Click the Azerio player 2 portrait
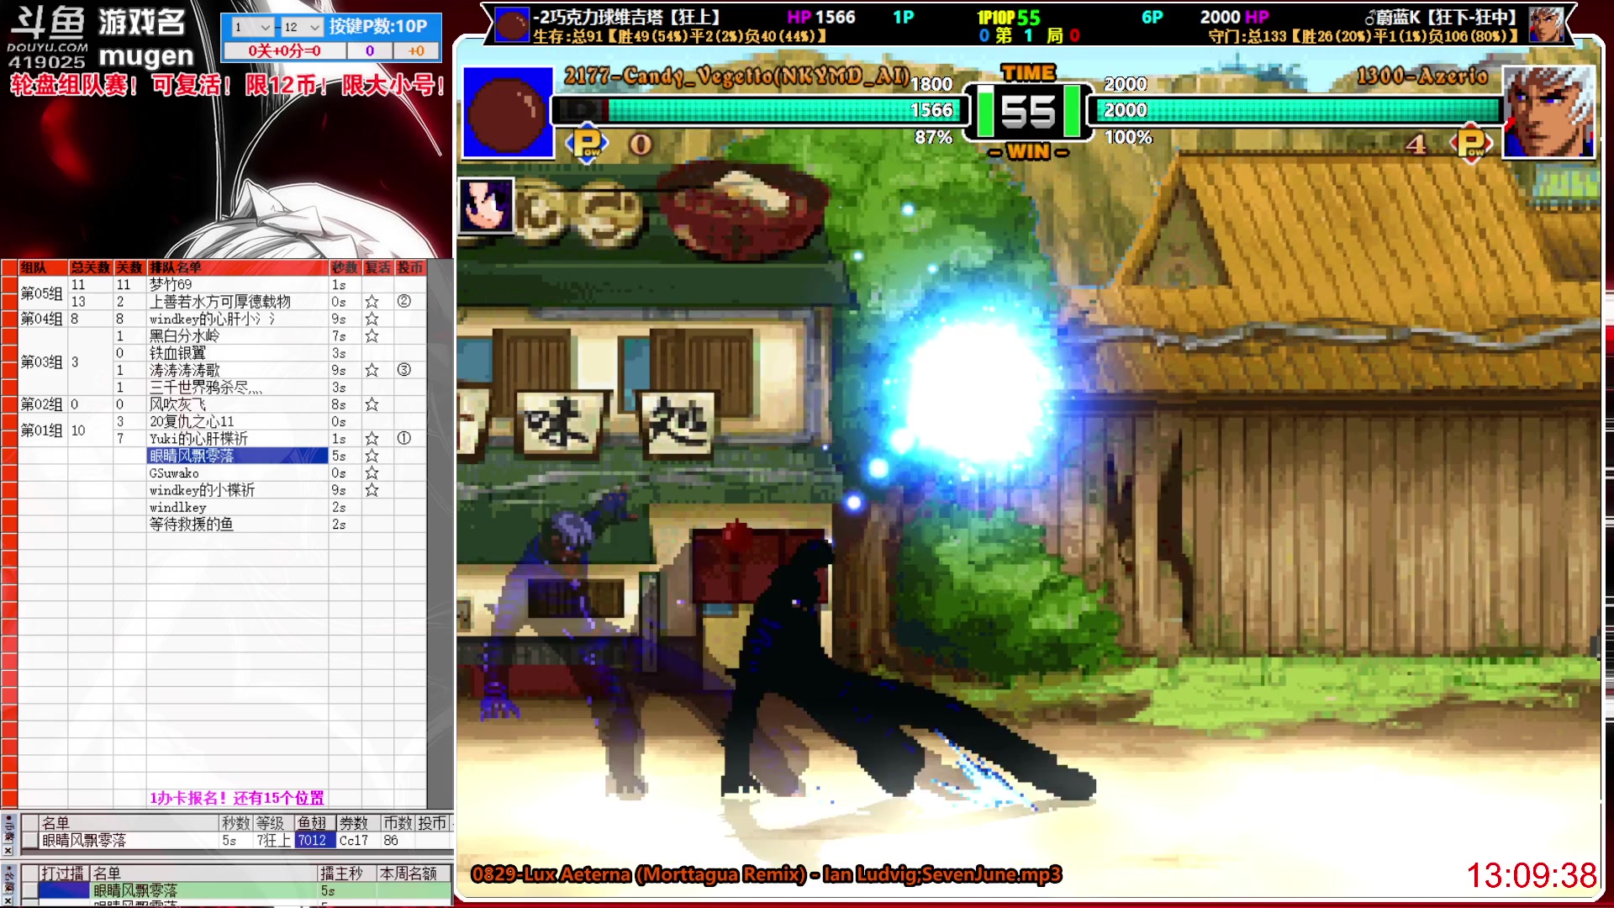Screen dimensions: 1614x908 click(1548, 113)
